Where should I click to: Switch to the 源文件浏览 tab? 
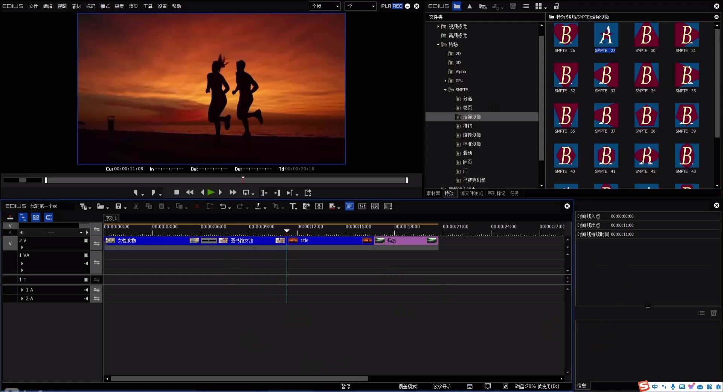click(x=471, y=193)
